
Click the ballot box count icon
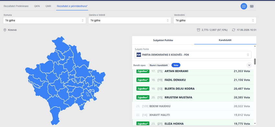point(198,30)
